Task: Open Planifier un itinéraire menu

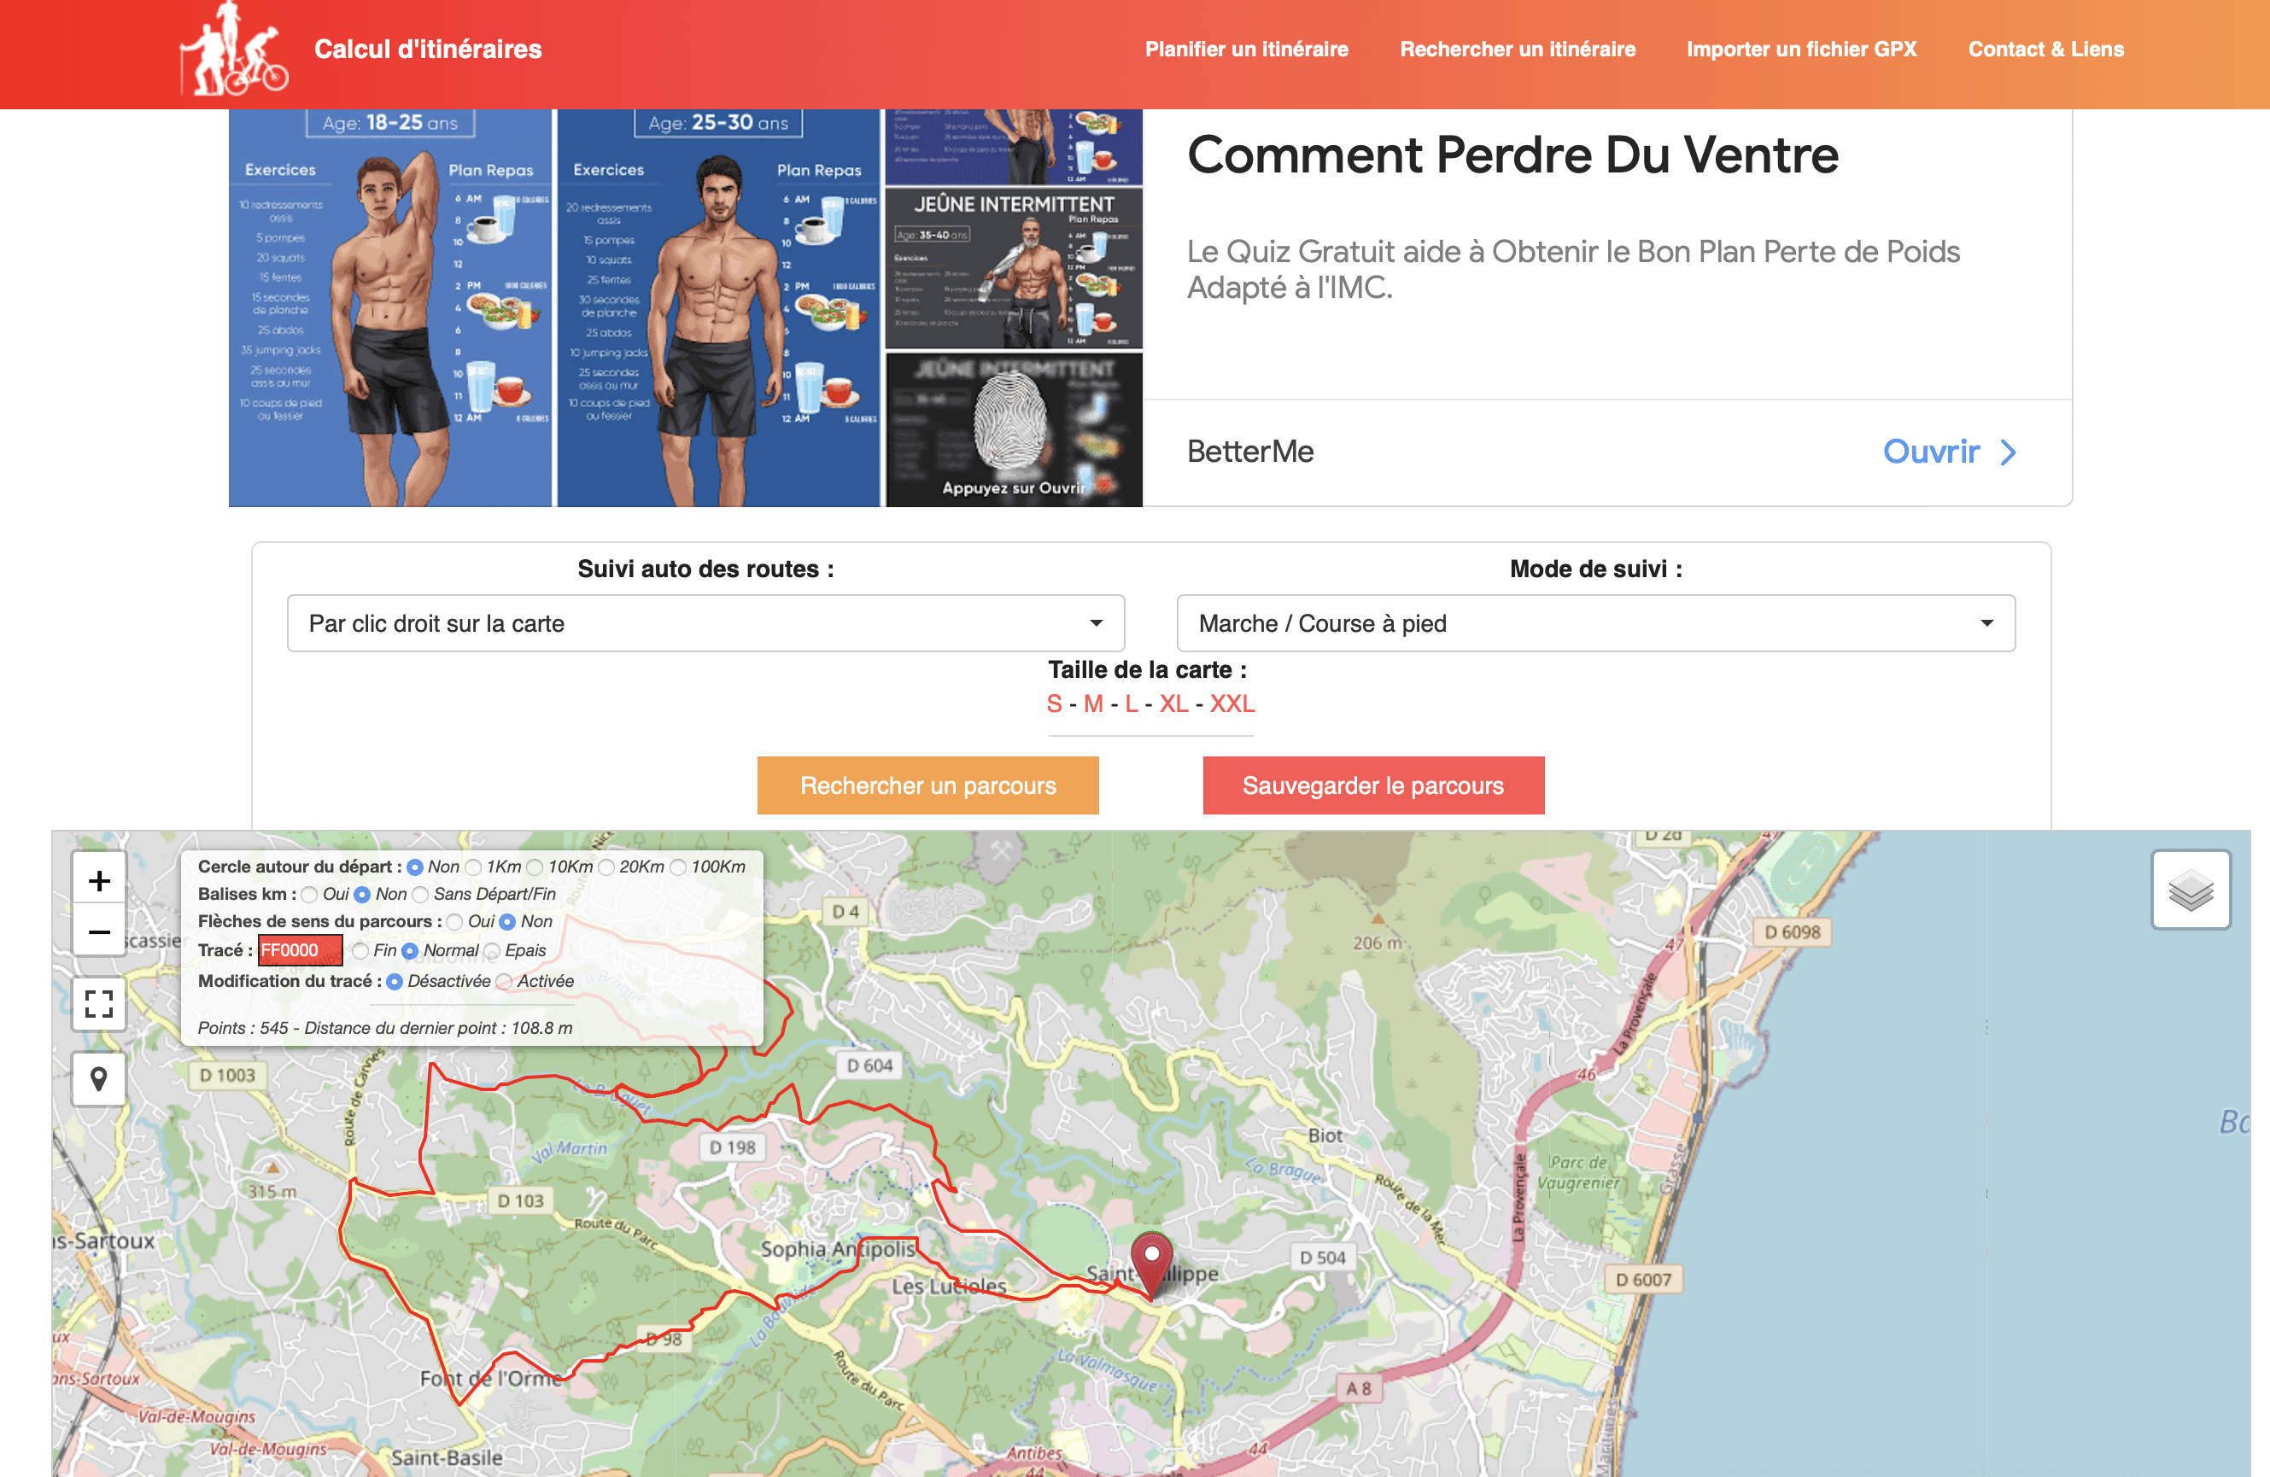Action: pyautogui.click(x=1247, y=50)
